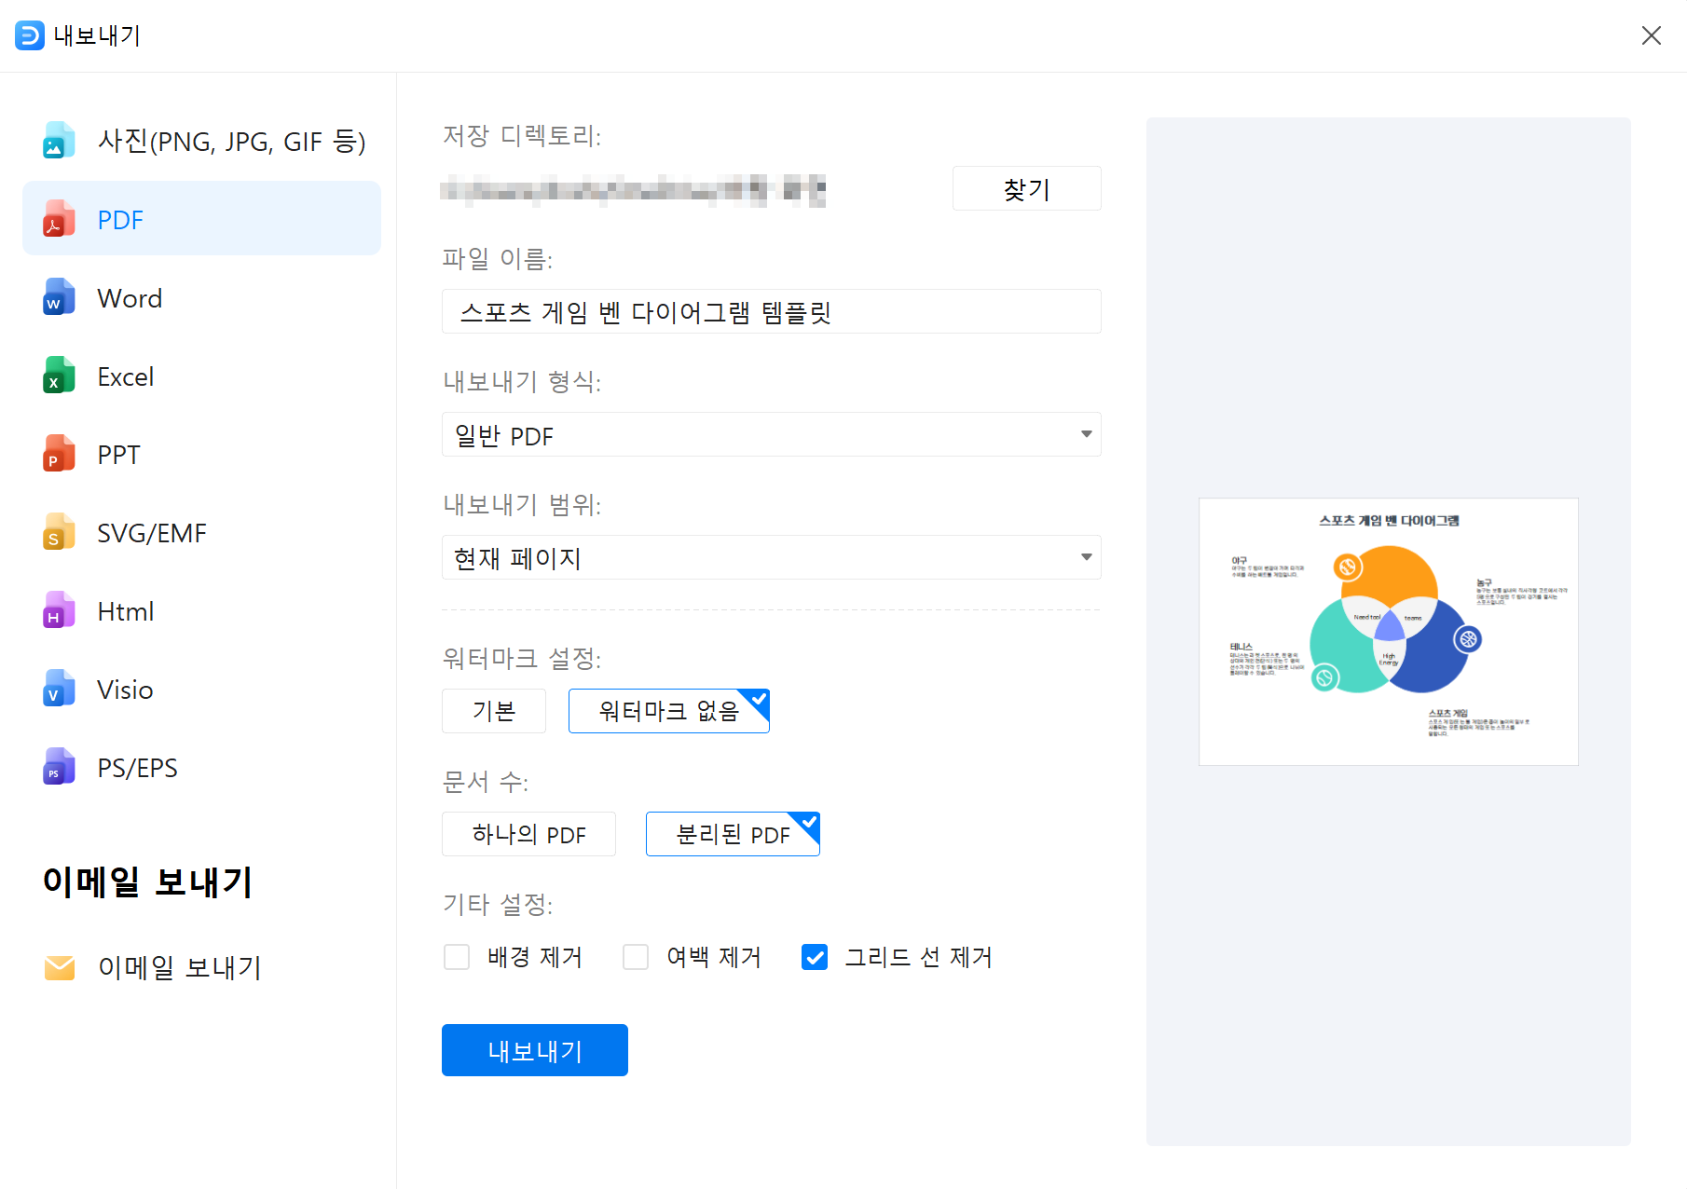Select 사진(PNG, JPG, GIF 등) export type
This screenshot has width=1687, height=1189.
click(201, 141)
